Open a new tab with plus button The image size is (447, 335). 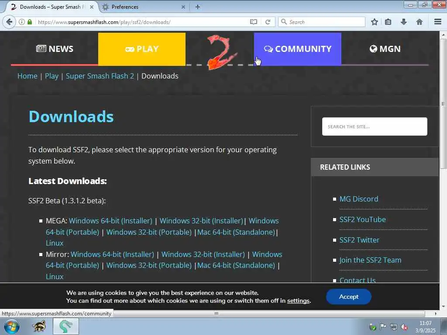tap(198, 7)
